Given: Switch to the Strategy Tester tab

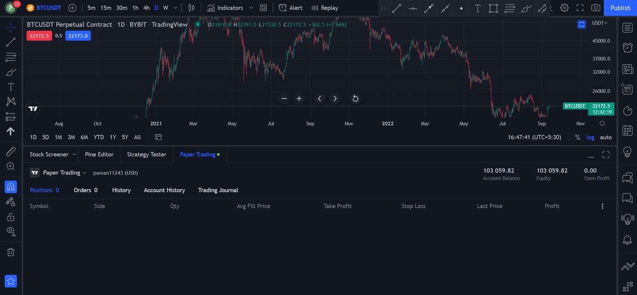Looking at the screenshot, I should (x=147, y=154).
